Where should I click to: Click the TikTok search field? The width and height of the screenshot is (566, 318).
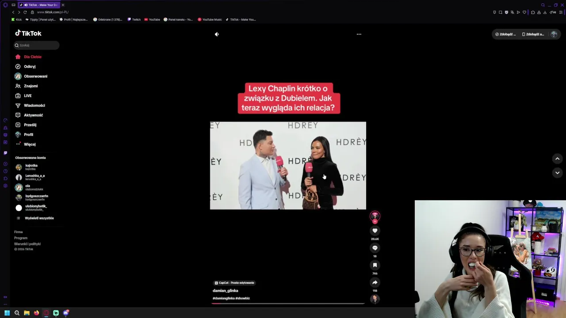pyautogui.click(x=36, y=45)
